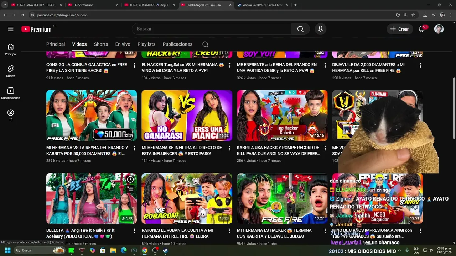Viewport: 456px width, 256px height.
Task: Add BELLOTA video to Watch Later clock icon
Action: coord(130,180)
